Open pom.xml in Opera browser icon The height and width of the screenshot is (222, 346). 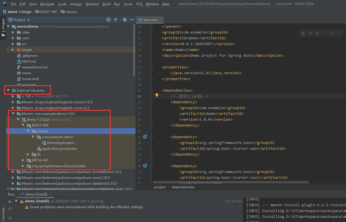pyautogui.click(x=324, y=33)
